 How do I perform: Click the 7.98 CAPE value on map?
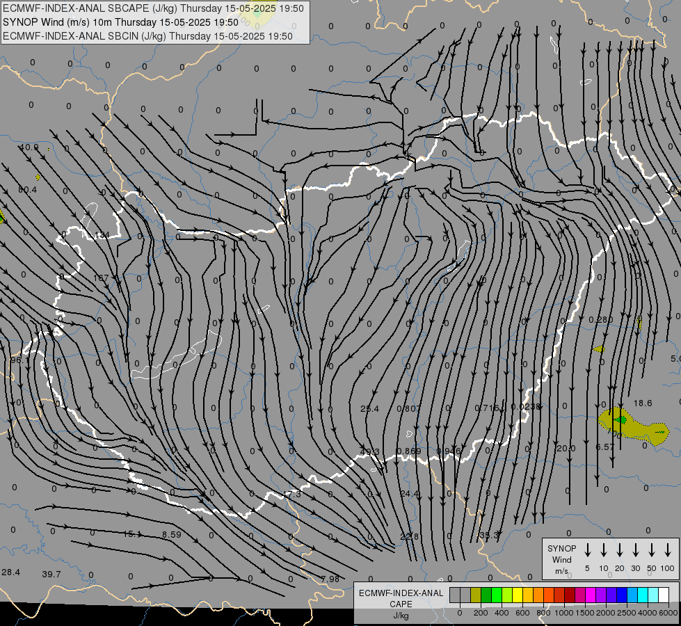pyautogui.click(x=330, y=579)
